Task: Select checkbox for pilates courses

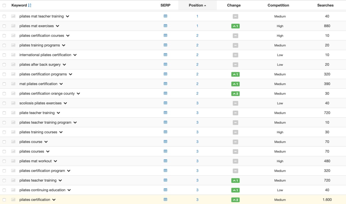Action: tap(4, 152)
